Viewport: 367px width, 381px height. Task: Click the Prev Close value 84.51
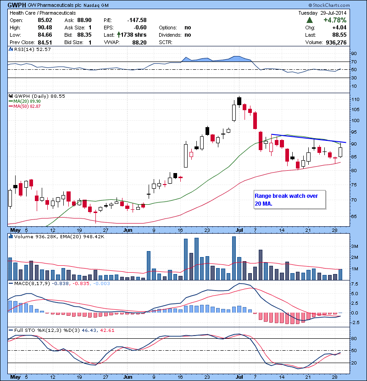coord(45,42)
